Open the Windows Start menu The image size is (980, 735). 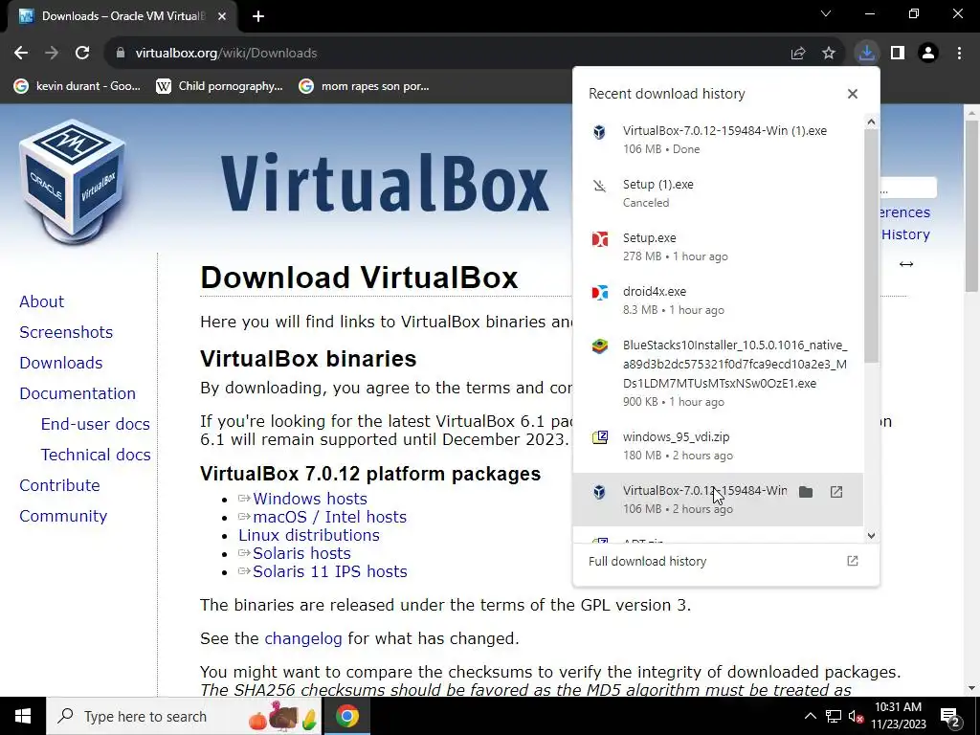tap(23, 716)
